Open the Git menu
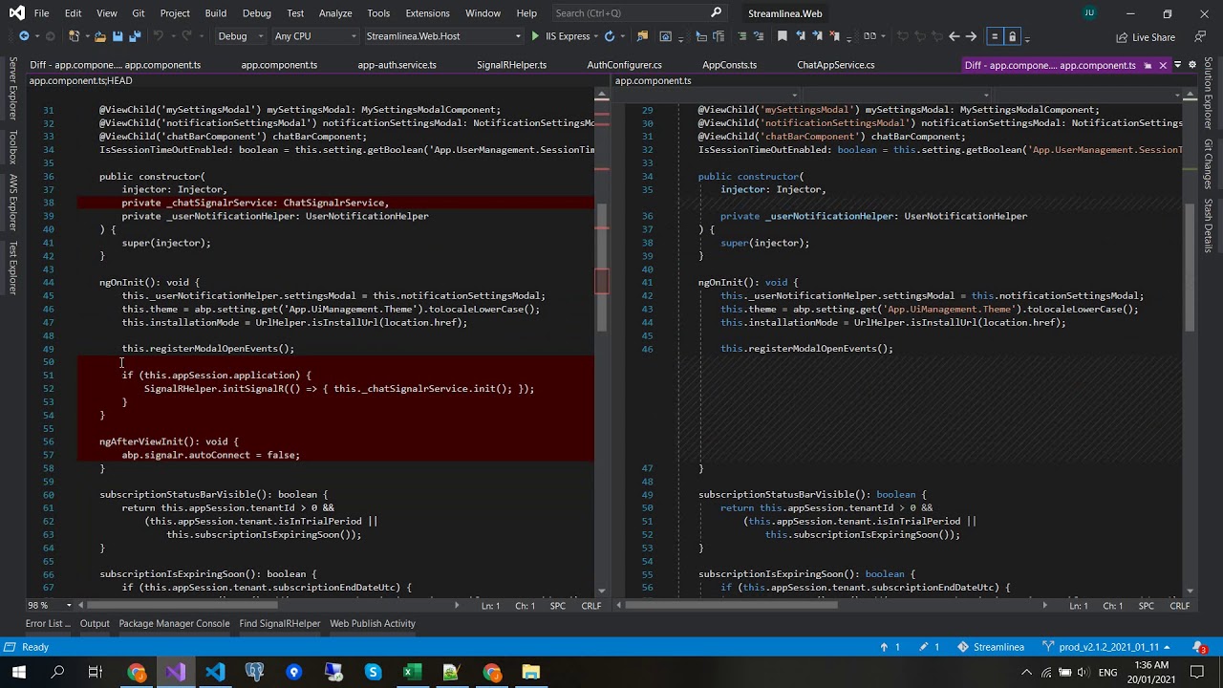This screenshot has width=1223, height=688. tap(139, 12)
